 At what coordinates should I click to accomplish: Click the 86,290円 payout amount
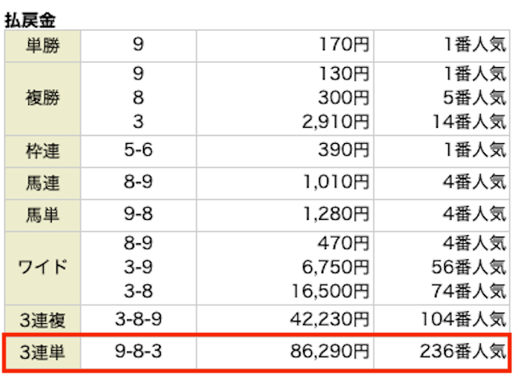[330, 352]
